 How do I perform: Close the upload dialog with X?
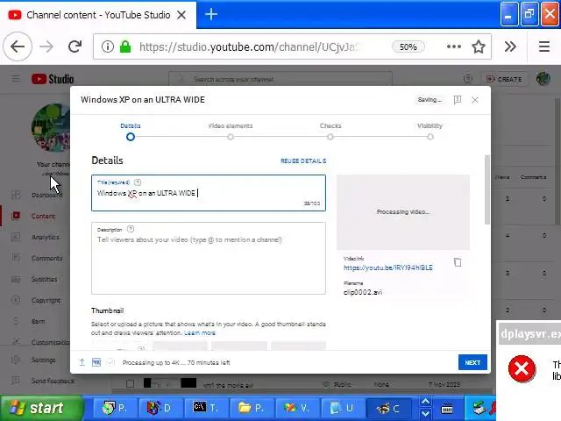click(475, 100)
